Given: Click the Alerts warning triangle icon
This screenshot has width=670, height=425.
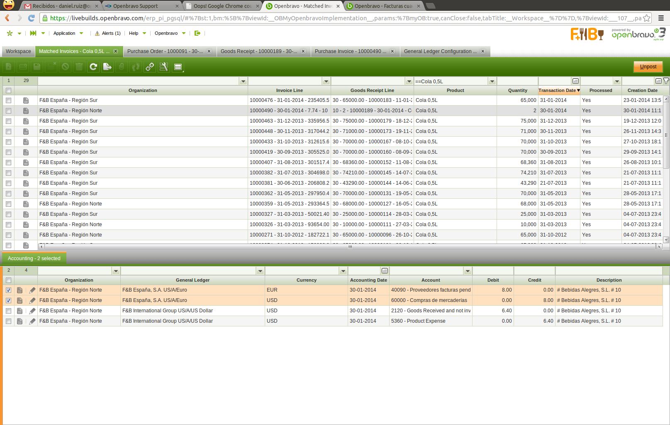Looking at the screenshot, I should click(97, 33).
